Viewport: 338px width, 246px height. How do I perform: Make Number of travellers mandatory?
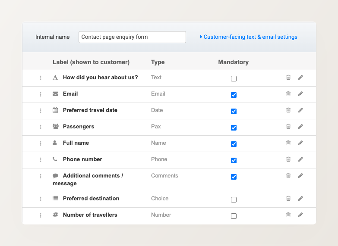(x=234, y=216)
